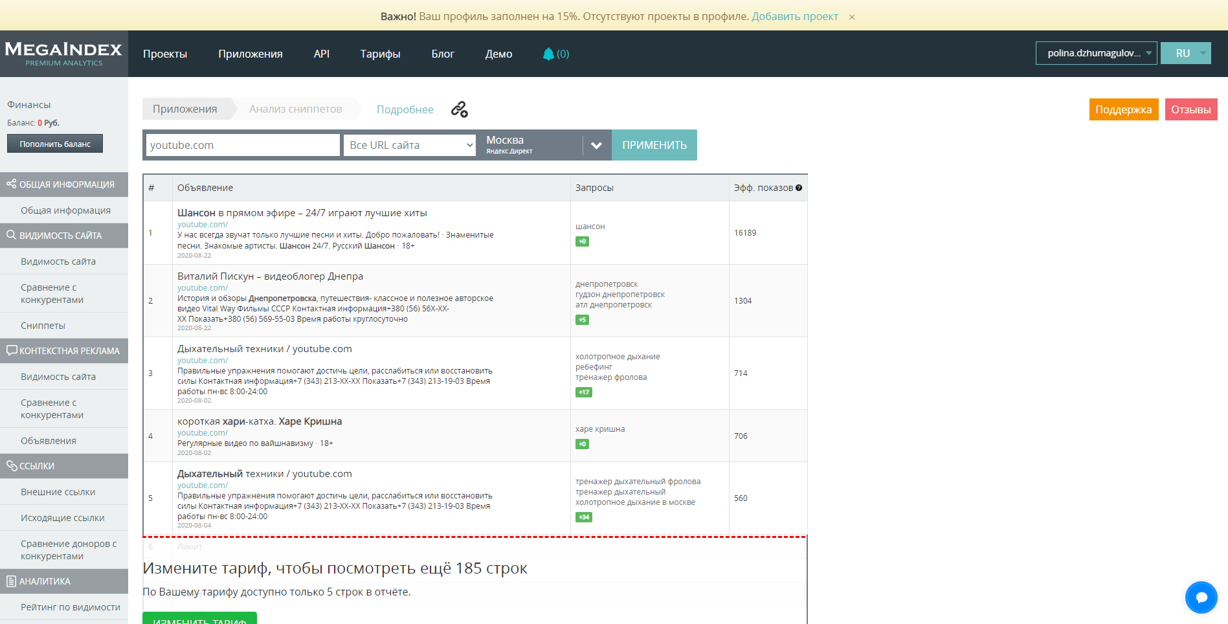Click the +5 badge for днепропетровск queries
1228x624 pixels.
click(x=583, y=320)
